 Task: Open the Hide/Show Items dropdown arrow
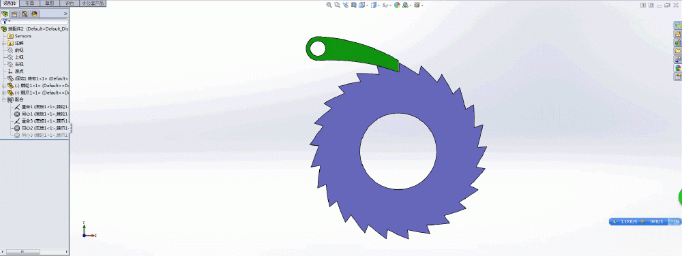[391, 5]
